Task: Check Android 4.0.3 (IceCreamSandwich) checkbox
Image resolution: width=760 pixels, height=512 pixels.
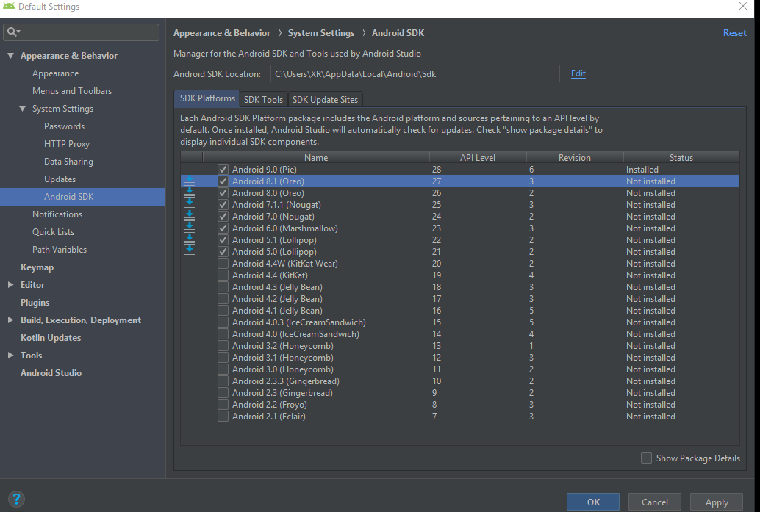Action: 223,322
